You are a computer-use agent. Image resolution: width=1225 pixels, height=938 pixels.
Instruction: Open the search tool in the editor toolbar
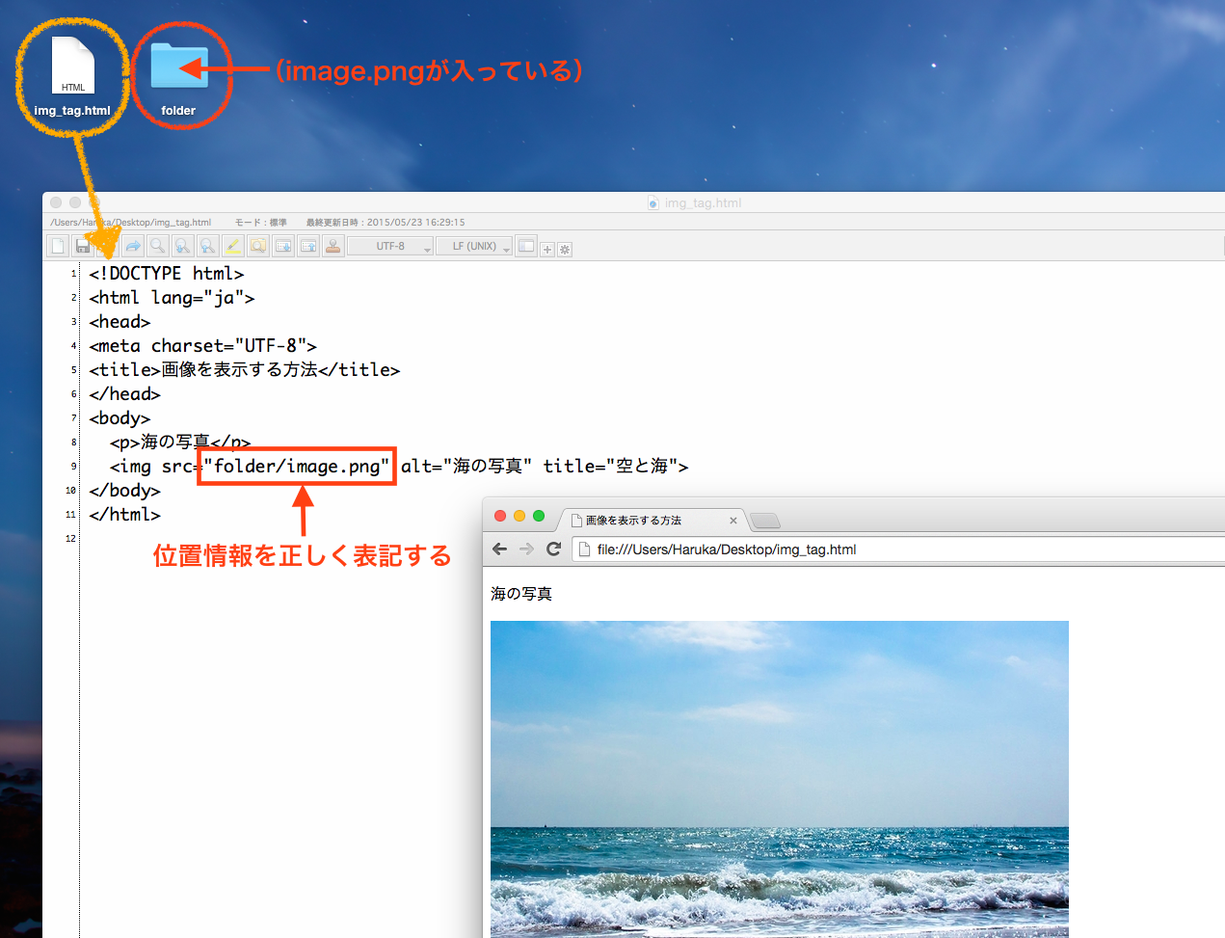[x=157, y=246]
